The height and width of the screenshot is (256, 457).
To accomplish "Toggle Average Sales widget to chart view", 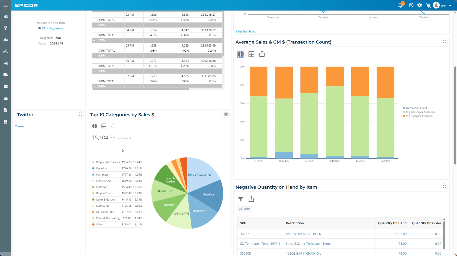I will (x=240, y=54).
